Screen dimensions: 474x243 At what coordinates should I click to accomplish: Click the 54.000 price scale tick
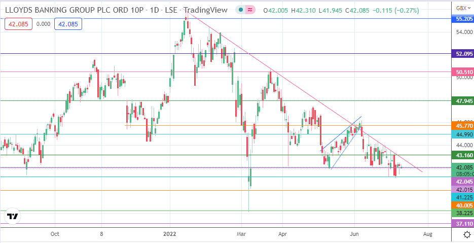coord(463,32)
